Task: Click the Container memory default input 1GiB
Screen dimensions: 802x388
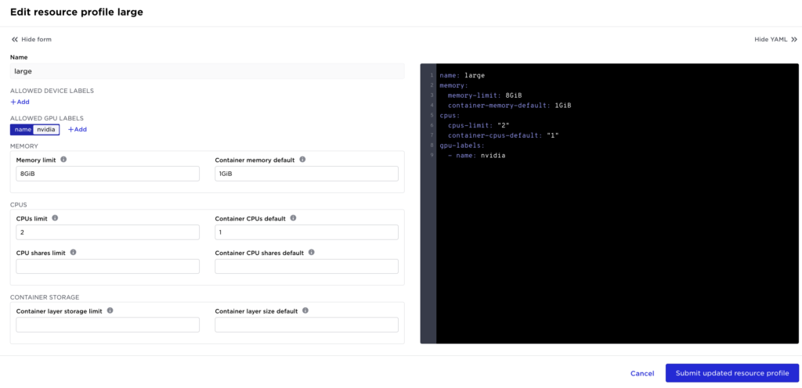Action: point(306,174)
